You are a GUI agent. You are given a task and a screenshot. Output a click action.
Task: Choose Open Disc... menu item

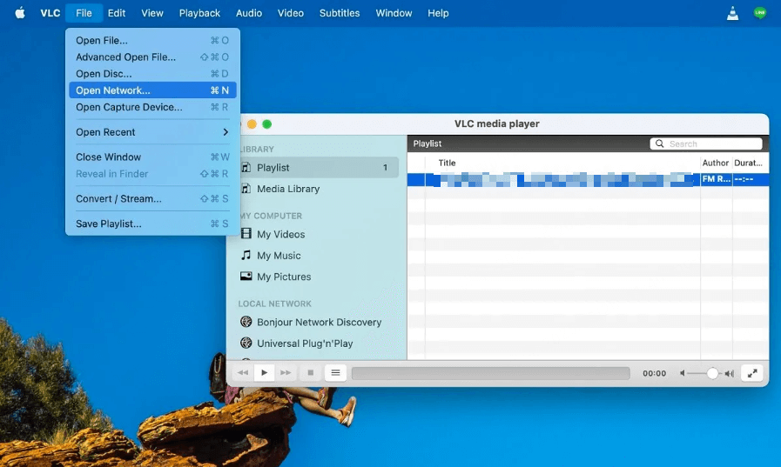tap(152, 74)
